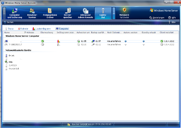Click storage balance status bar icon
Viewport: 181px width, 128px height.
pyautogui.click(x=69, y=124)
